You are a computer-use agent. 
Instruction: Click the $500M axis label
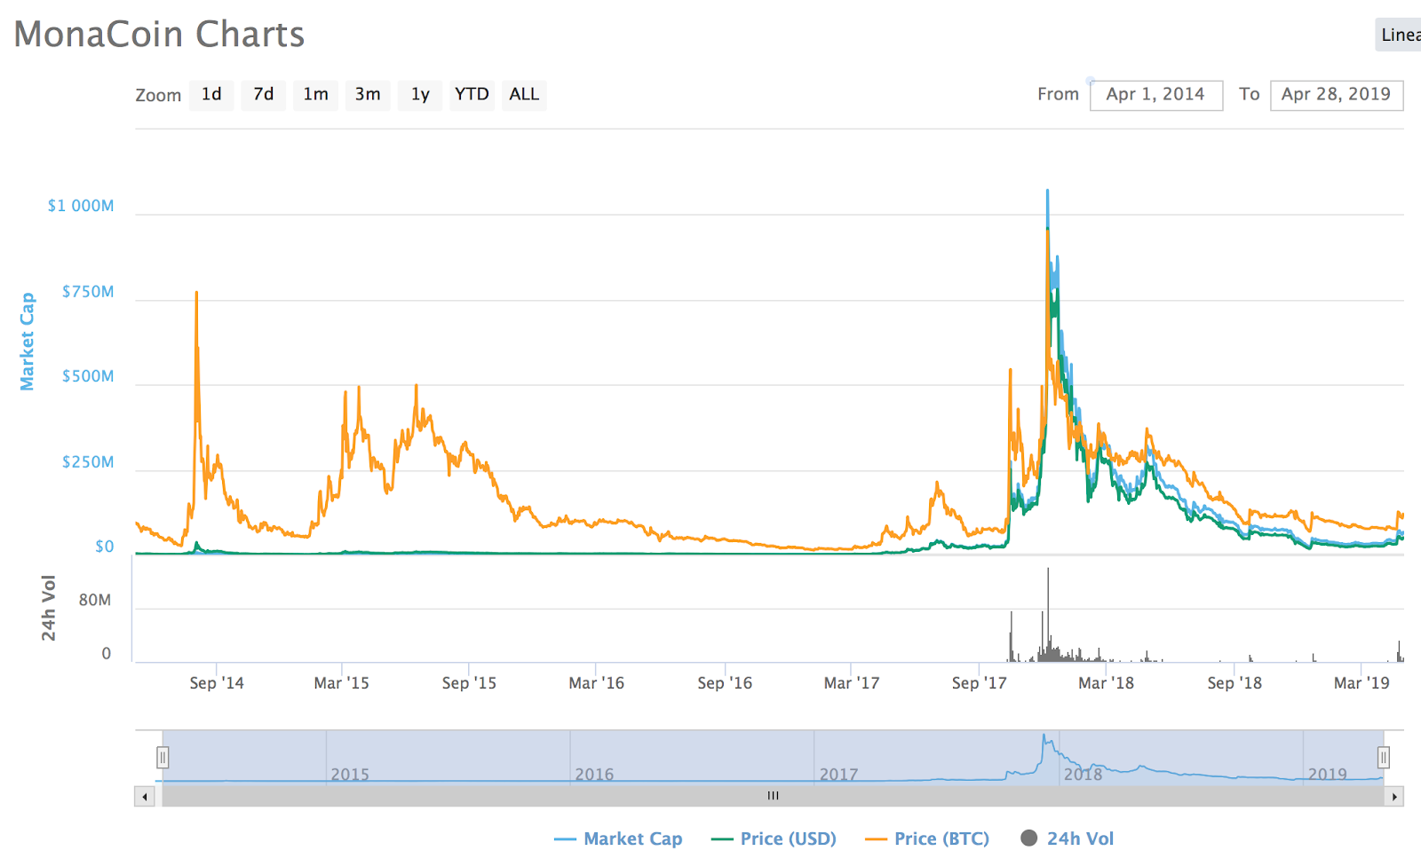click(88, 376)
